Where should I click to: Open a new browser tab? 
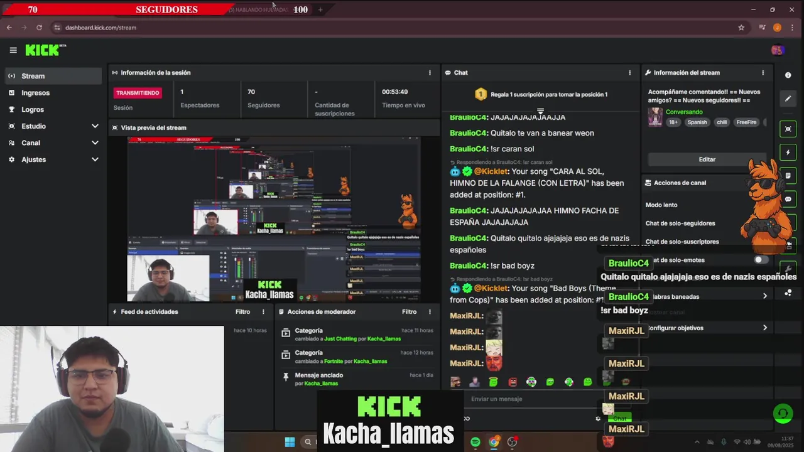coord(320,9)
